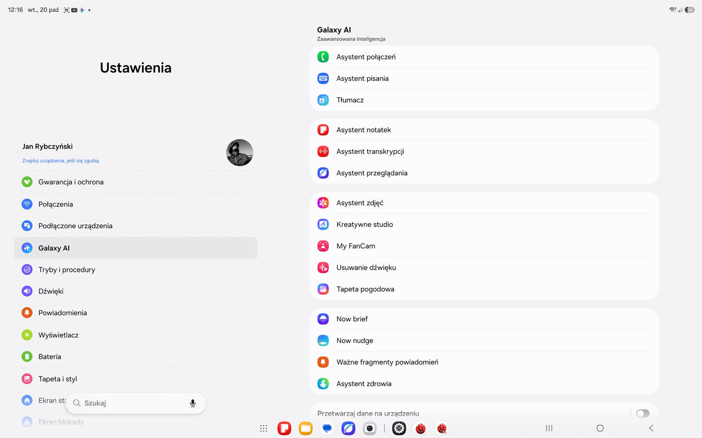Open Asystent transkrypcji waveform icon
The height and width of the screenshot is (438, 702).
(x=323, y=152)
